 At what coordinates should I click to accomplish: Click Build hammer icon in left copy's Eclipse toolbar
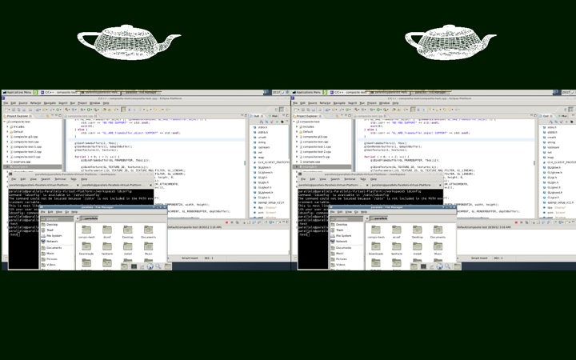click(66, 110)
